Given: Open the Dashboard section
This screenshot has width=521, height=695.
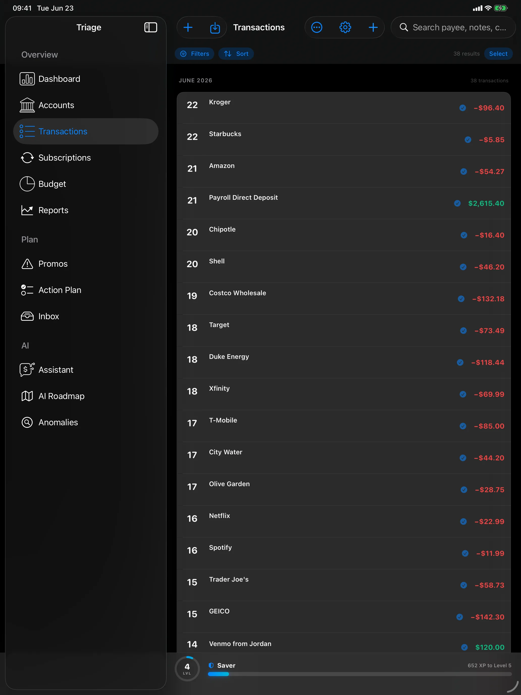Looking at the screenshot, I should tap(85, 79).
